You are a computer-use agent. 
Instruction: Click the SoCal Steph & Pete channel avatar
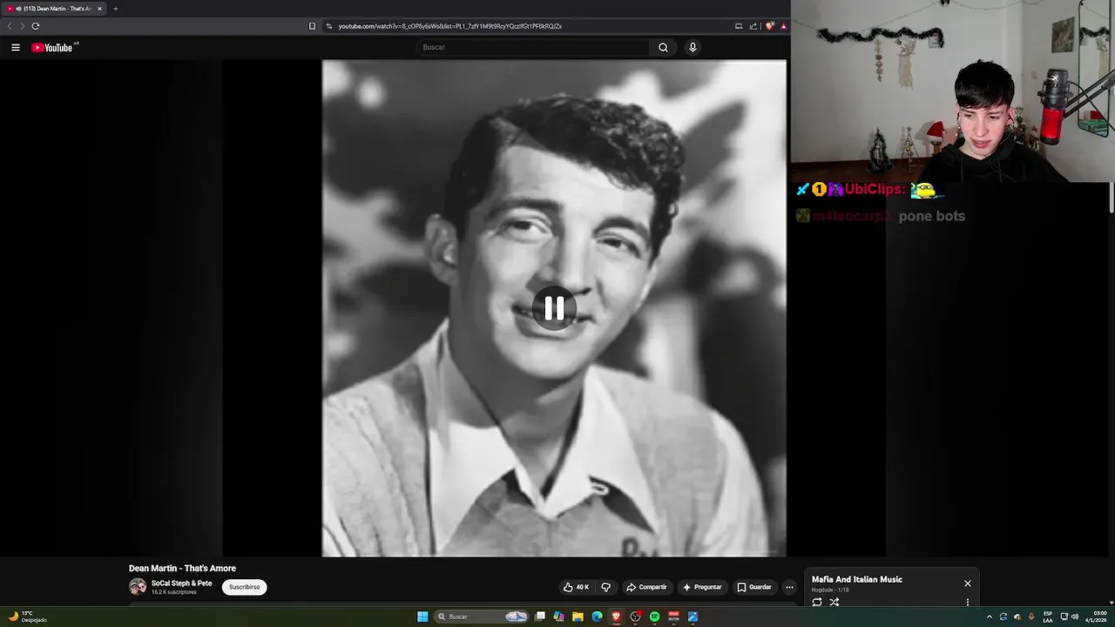138,587
